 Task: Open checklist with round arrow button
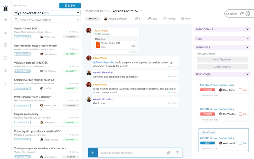click(x=247, y=14)
